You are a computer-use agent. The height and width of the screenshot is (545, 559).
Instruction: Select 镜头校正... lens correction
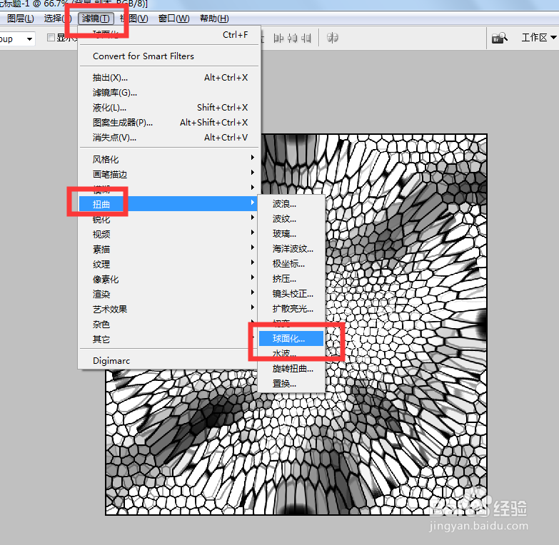pos(291,293)
